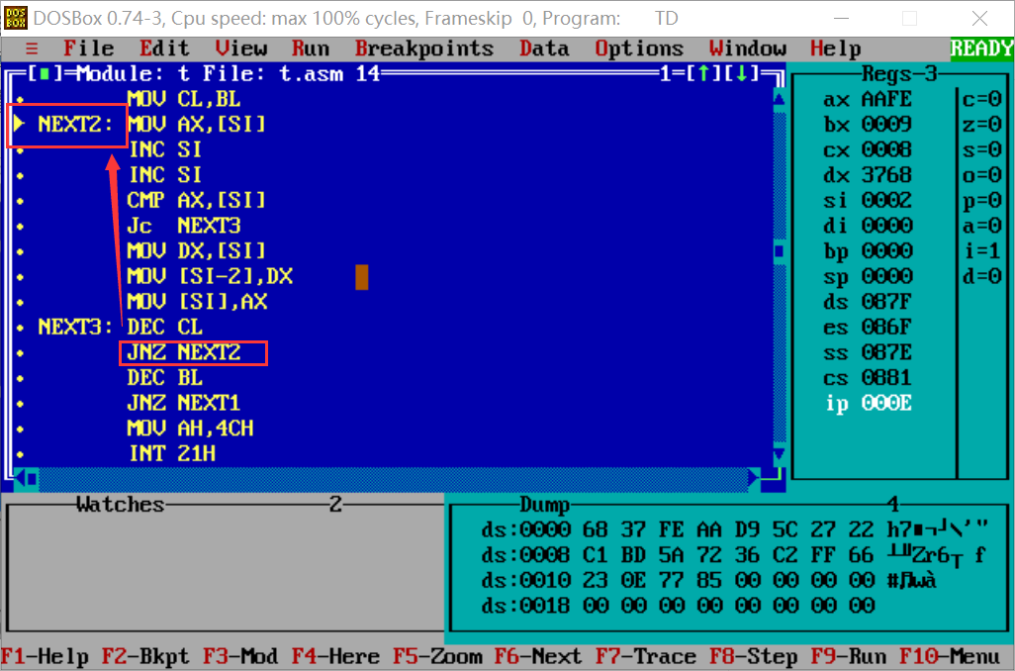Toggle the carry flag c=0

(981, 99)
